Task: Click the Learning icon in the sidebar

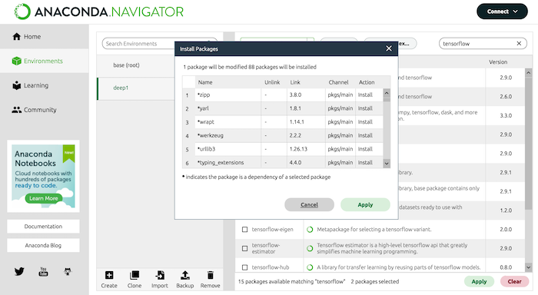Action: [x=16, y=85]
